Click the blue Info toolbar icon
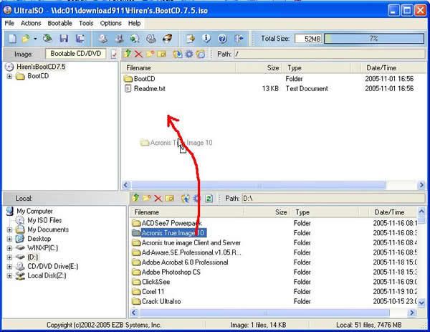Viewport: 430px width, 332px height. tap(206, 39)
